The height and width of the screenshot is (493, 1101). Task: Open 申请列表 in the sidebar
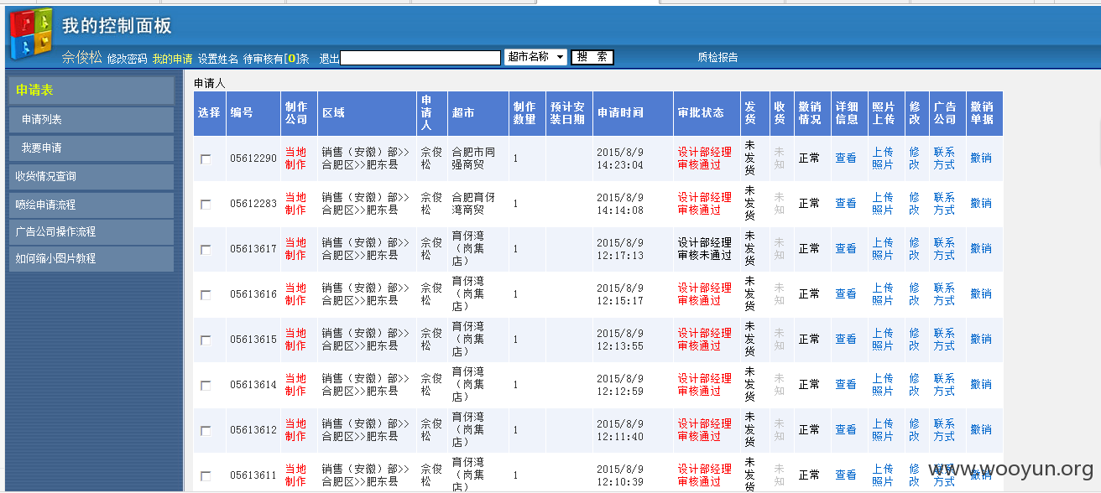[x=91, y=120]
